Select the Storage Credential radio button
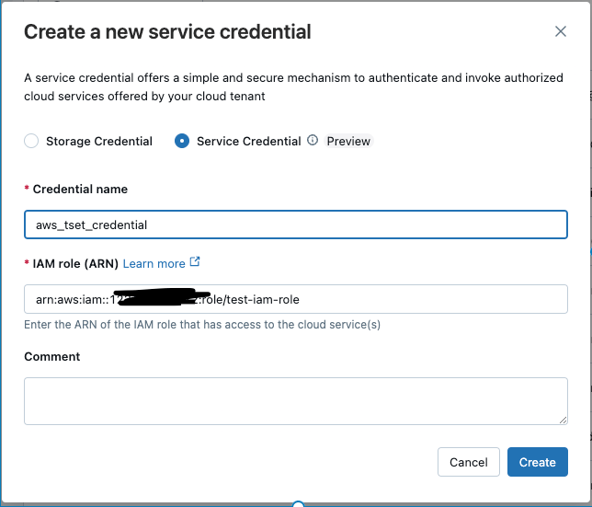Screen dimensions: 592x507 pos(31,141)
